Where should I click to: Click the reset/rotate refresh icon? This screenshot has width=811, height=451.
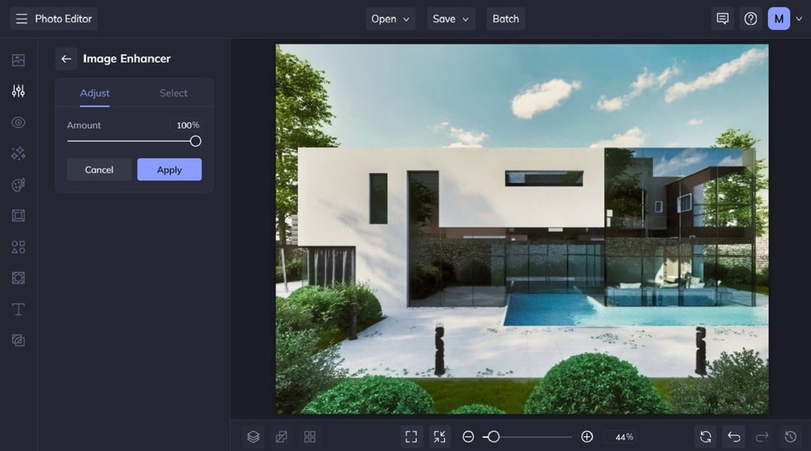[x=705, y=437]
